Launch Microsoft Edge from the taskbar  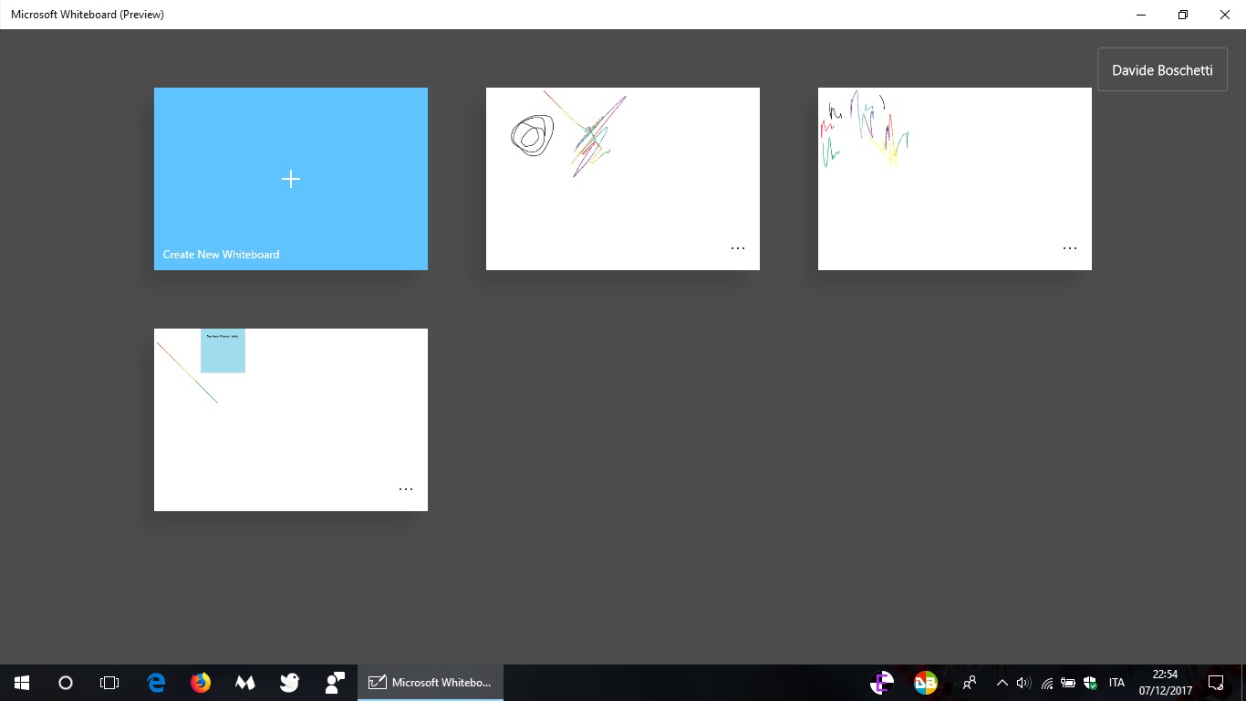tap(156, 682)
